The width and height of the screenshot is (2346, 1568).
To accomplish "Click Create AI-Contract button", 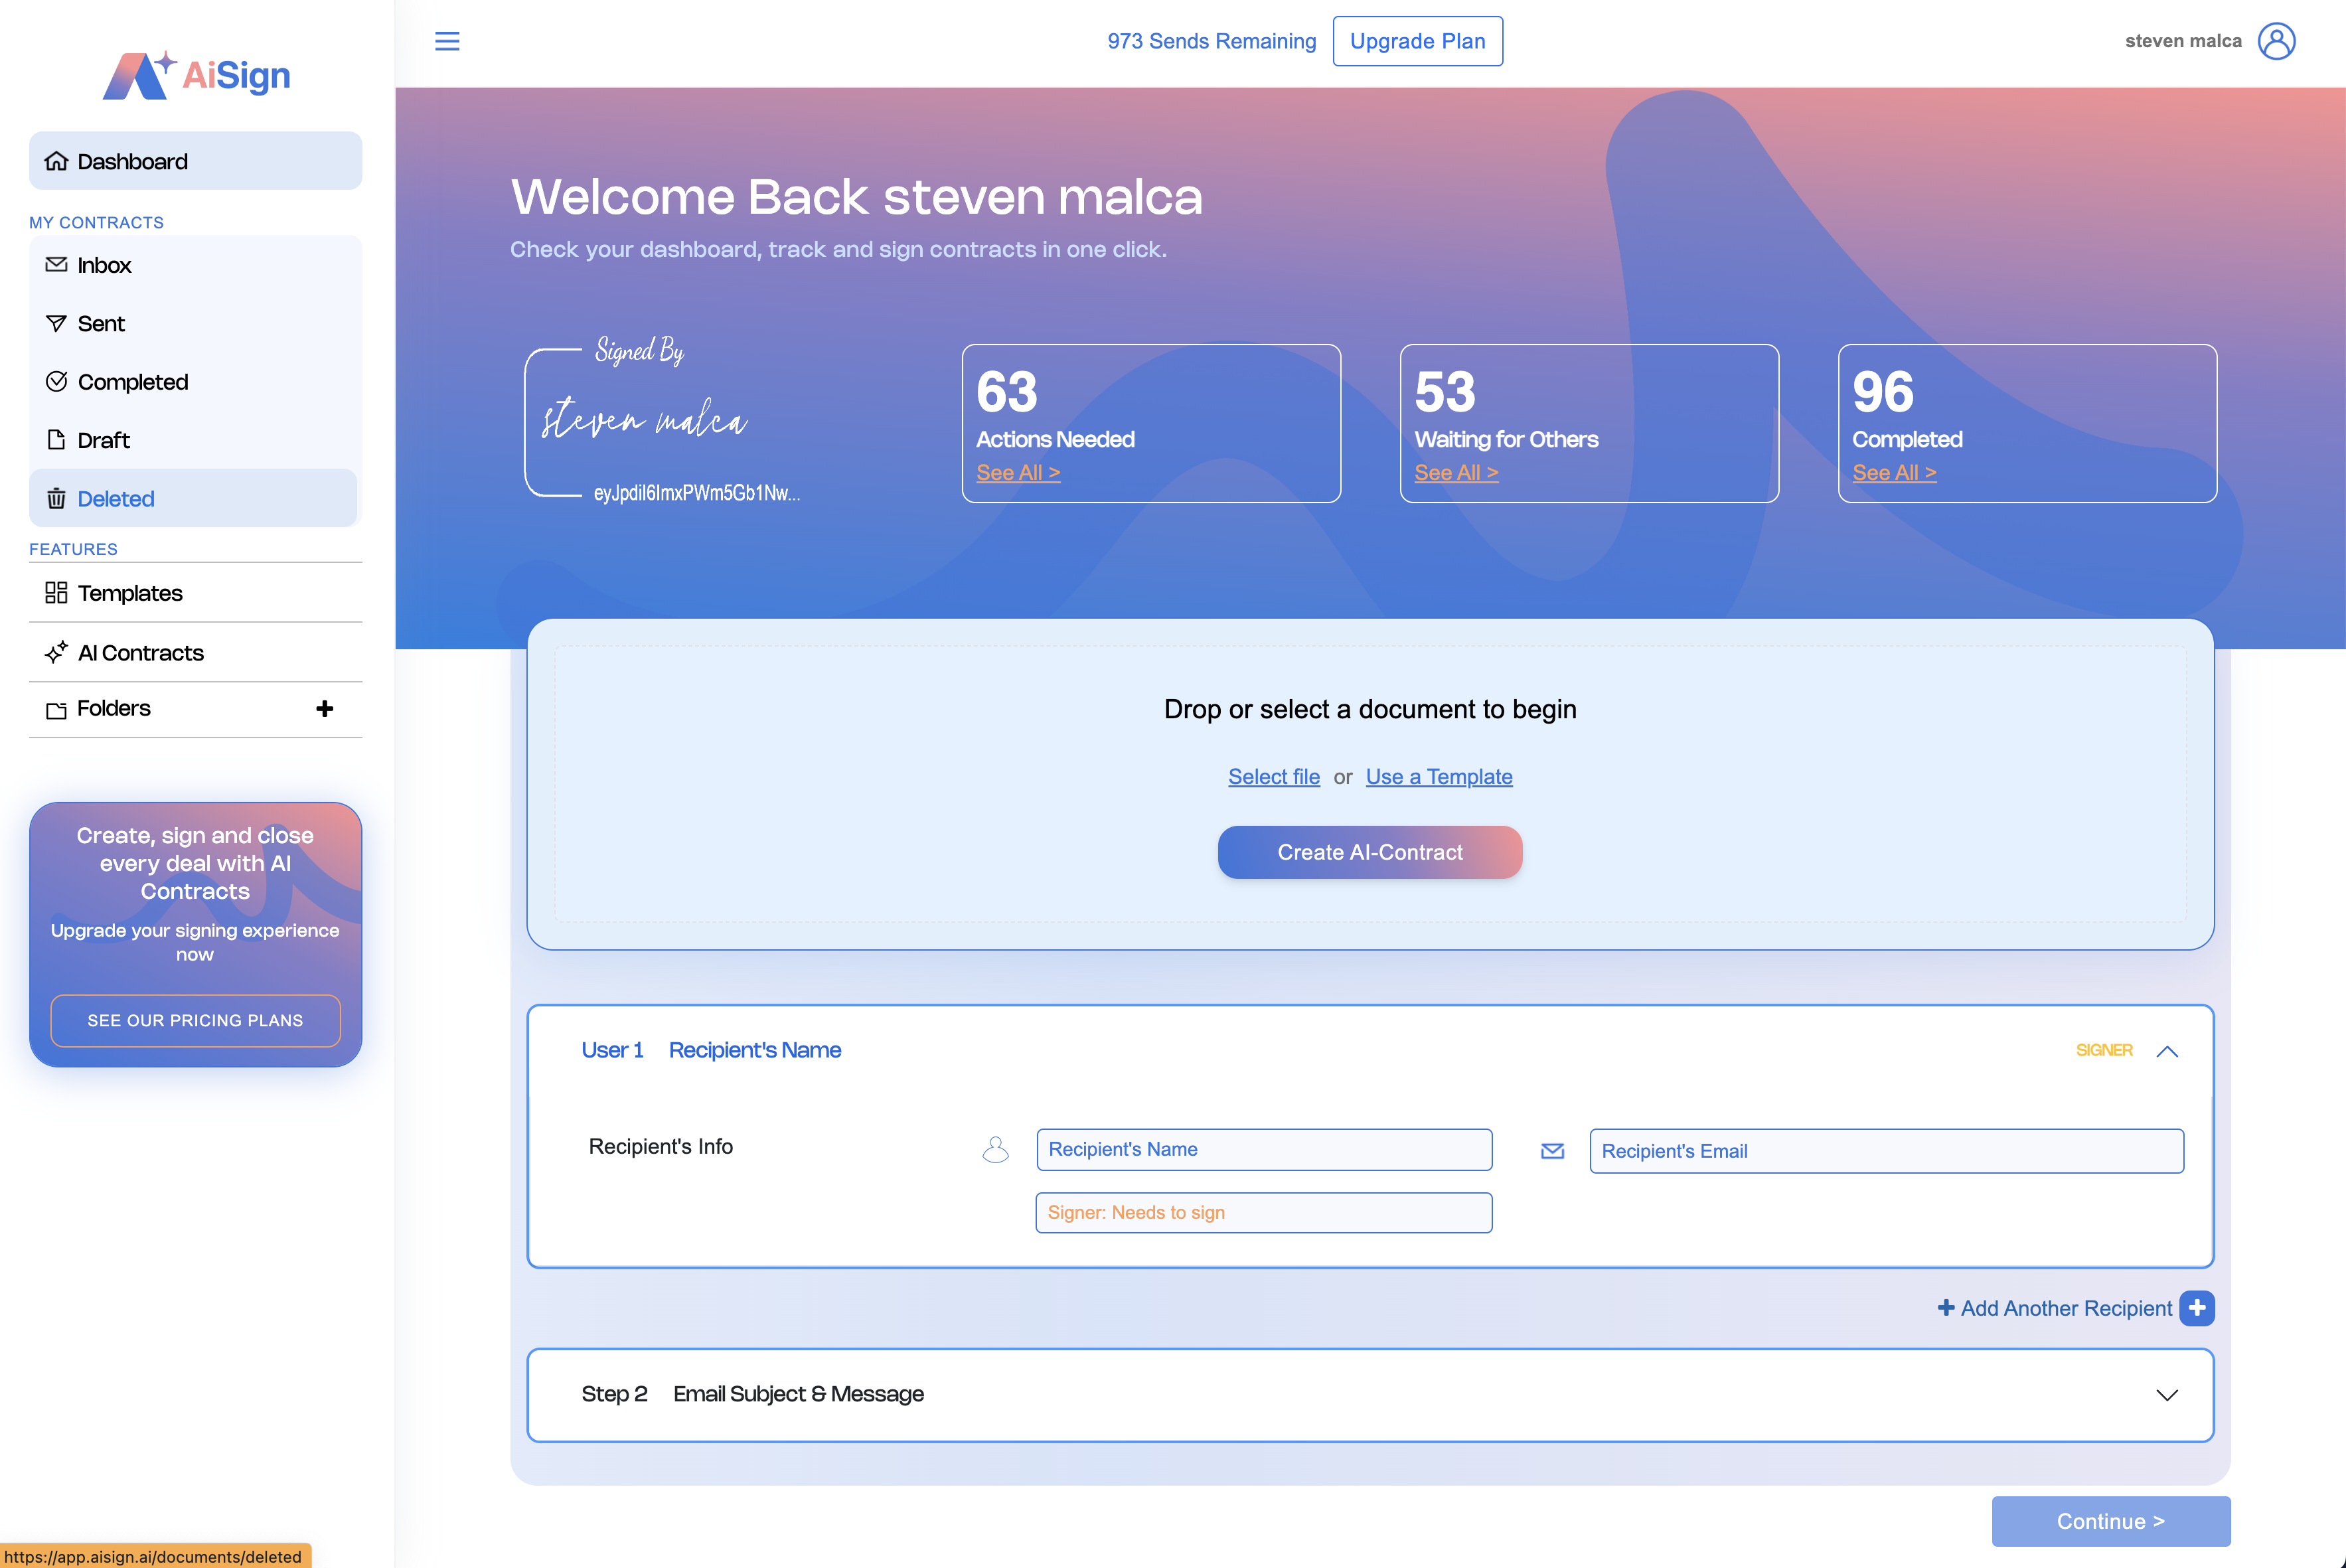I will pos(1369,852).
